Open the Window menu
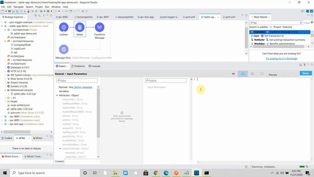The width and height of the screenshot is (314, 177). click(56, 7)
